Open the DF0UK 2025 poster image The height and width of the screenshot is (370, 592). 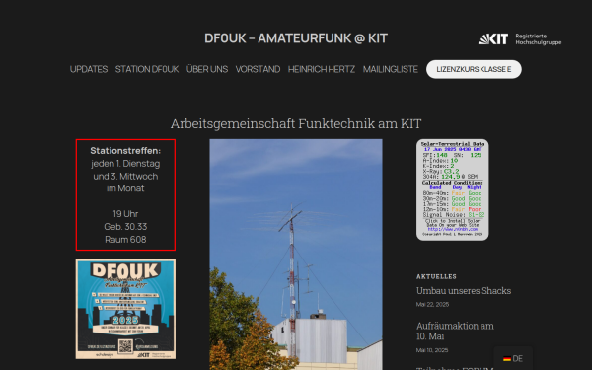125,309
